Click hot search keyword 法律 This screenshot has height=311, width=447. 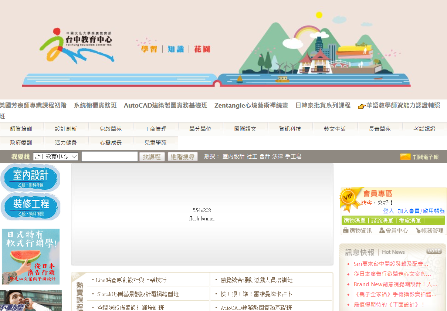point(278,156)
